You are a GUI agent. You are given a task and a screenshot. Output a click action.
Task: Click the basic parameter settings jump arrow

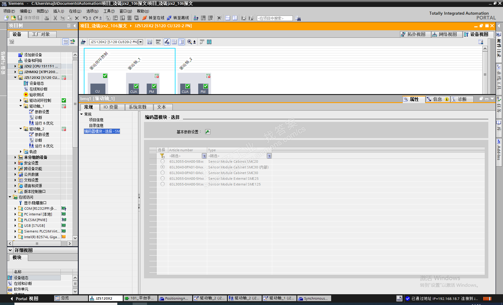click(x=208, y=132)
